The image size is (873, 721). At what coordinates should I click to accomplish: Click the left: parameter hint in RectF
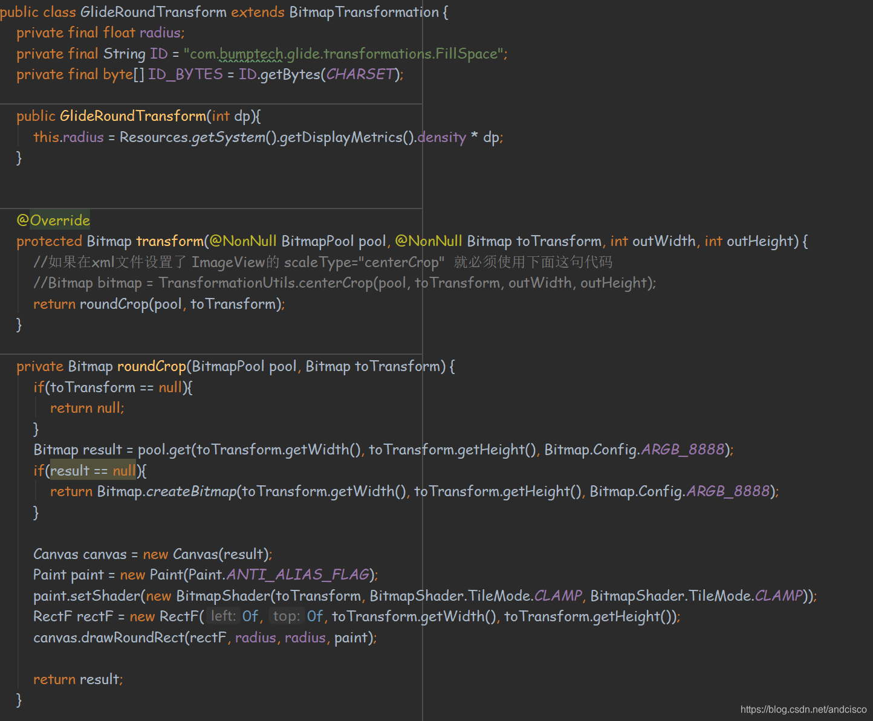click(x=224, y=616)
